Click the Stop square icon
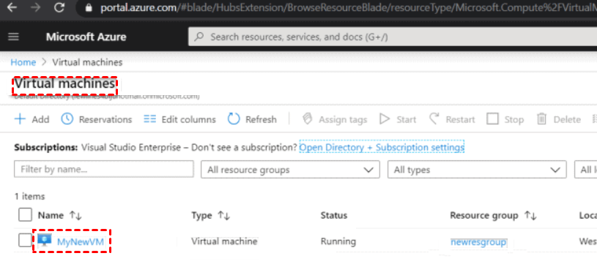 [x=492, y=119]
